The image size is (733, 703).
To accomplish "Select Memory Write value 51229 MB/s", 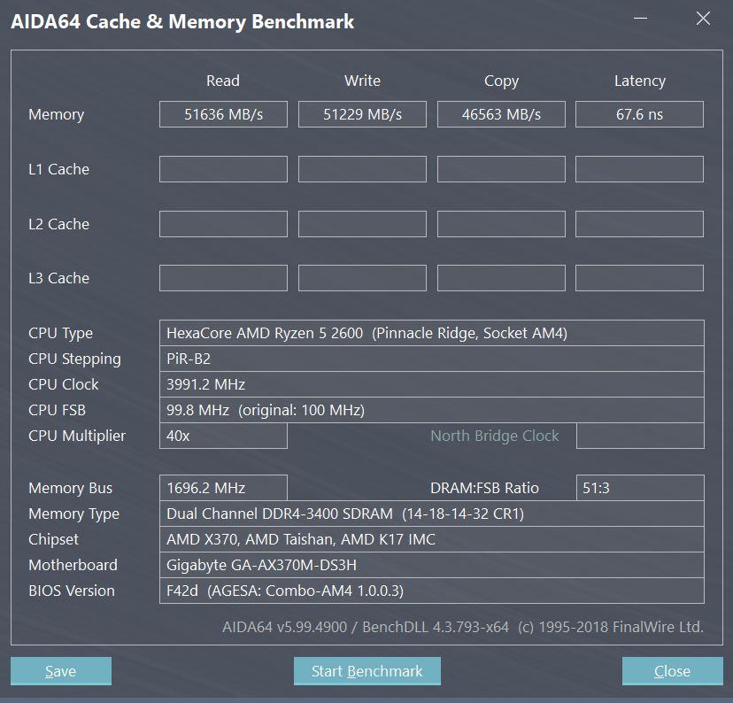I will pos(362,114).
